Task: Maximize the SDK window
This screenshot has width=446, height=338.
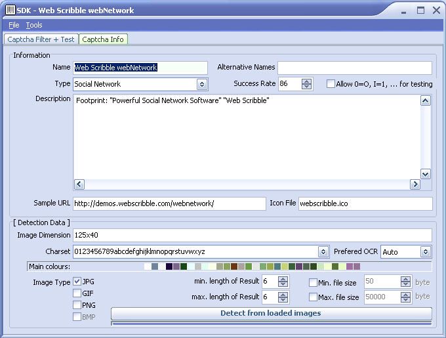Action: [420, 11]
